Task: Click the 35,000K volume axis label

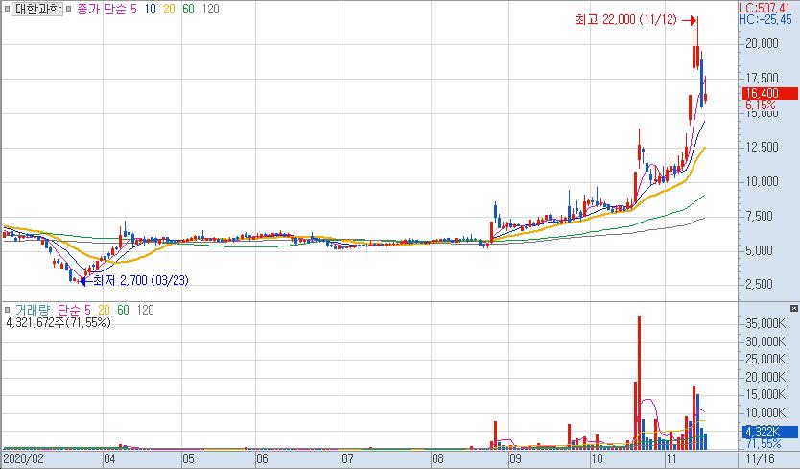Action: tap(765, 323)
